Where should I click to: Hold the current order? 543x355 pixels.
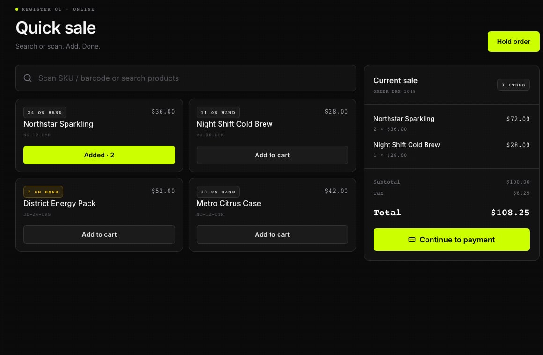[514, 42]
